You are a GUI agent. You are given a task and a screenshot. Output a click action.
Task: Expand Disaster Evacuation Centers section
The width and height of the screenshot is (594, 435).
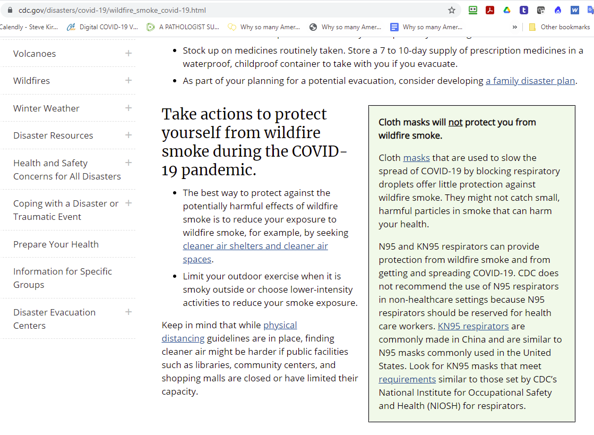point(128,312)
